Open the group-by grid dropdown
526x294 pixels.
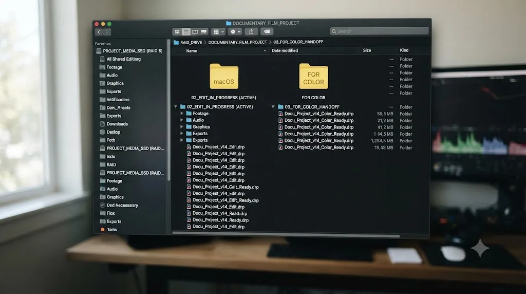(x=219, y=31)
